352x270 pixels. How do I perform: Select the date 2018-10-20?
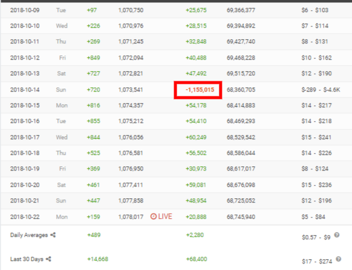(25, 184)
